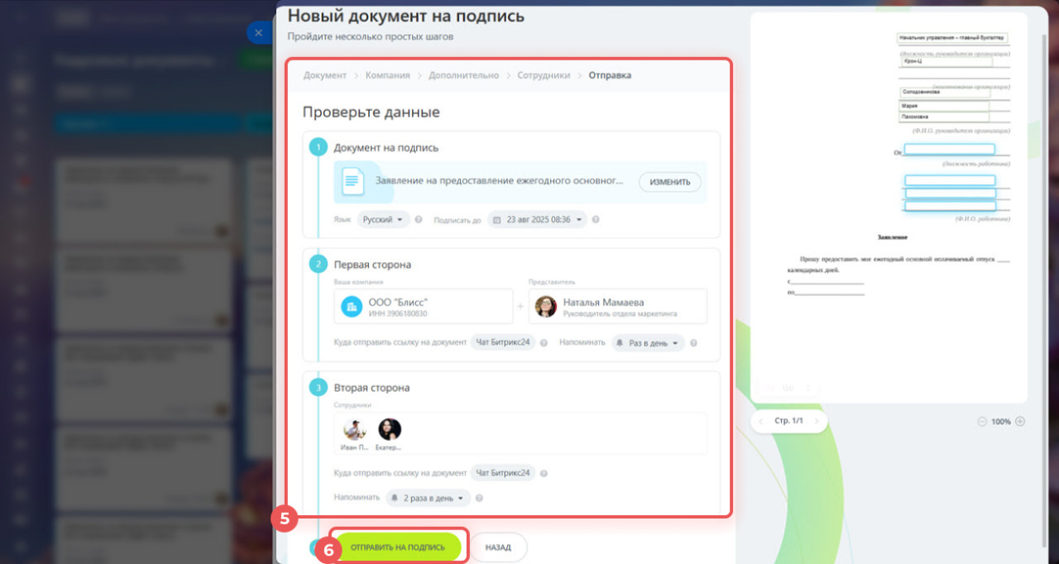Screen dimensions: 1059x564
Task: Click employee avatar of Екатер...
Action: pyautogui.click(x=390, y=429)
